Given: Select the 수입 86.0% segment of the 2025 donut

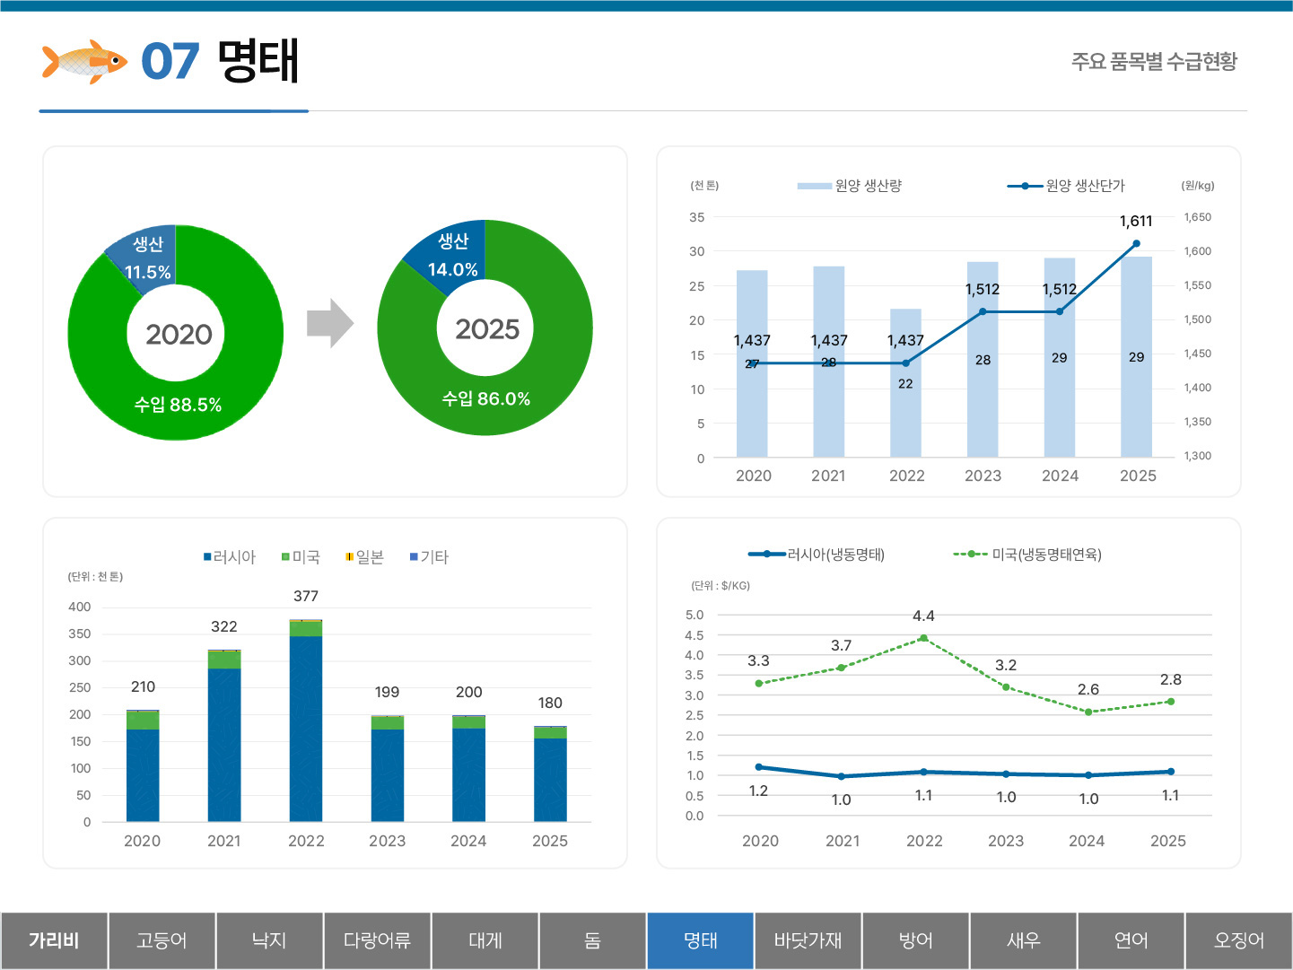Looking at the screenshot, I should click(486, 399).
